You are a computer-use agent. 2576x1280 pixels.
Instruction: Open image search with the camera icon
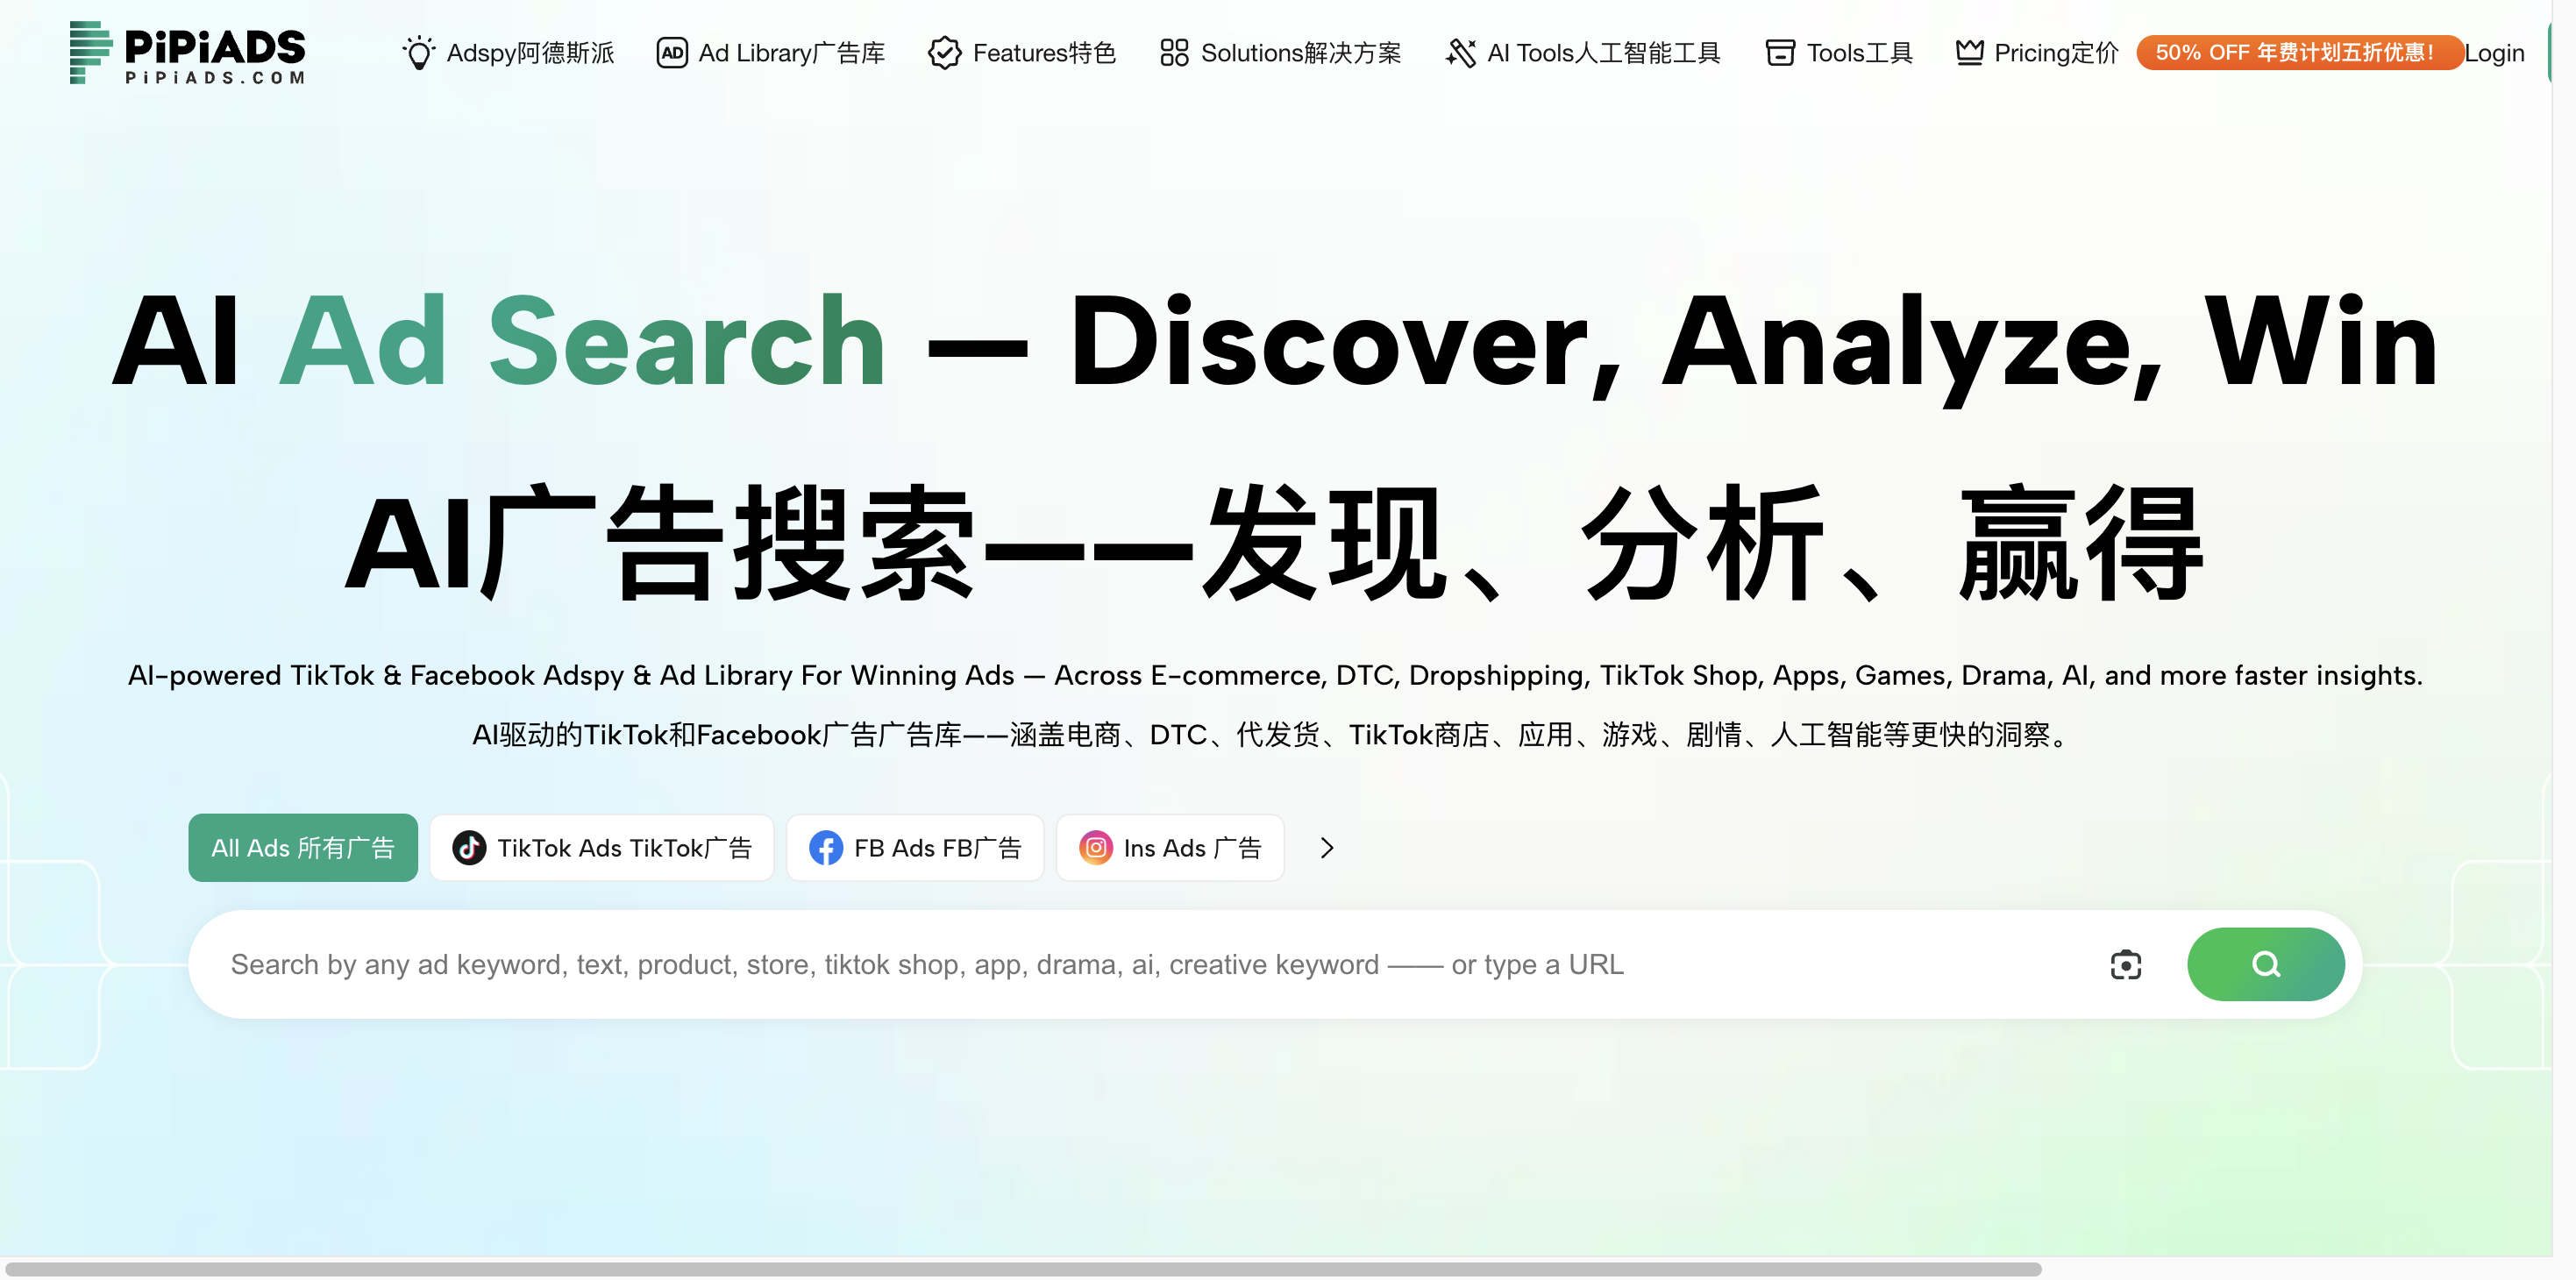pos(2126,965)
